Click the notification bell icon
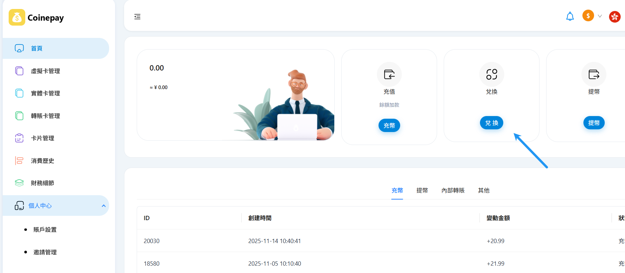625x273 pixels. pos(570,16)
